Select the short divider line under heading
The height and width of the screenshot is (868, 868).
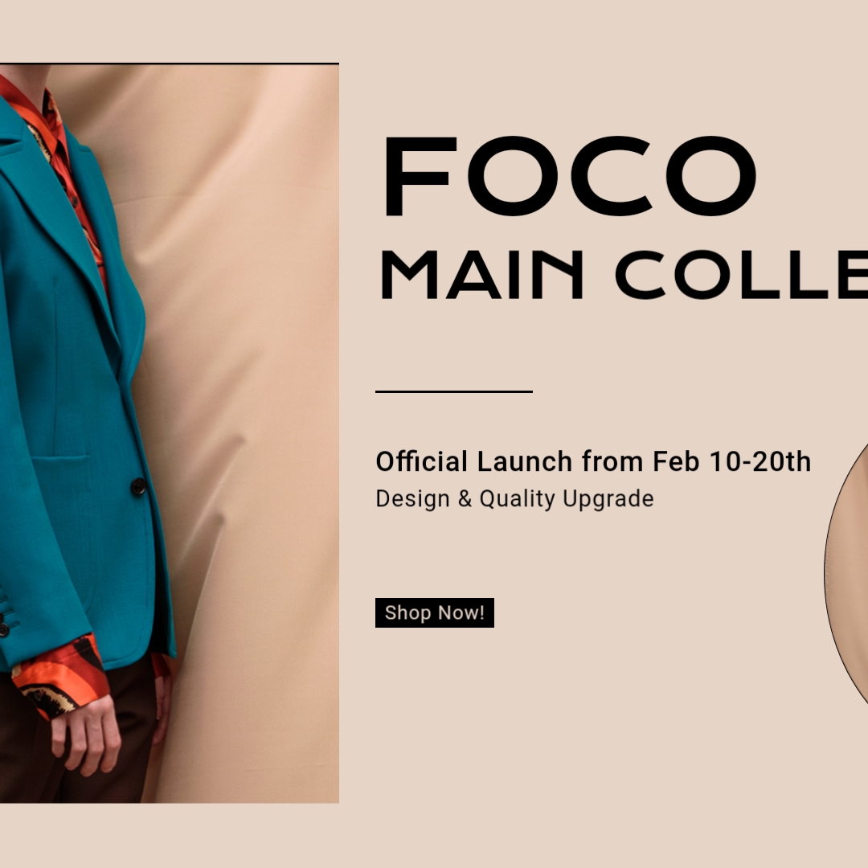coord(454,391)
